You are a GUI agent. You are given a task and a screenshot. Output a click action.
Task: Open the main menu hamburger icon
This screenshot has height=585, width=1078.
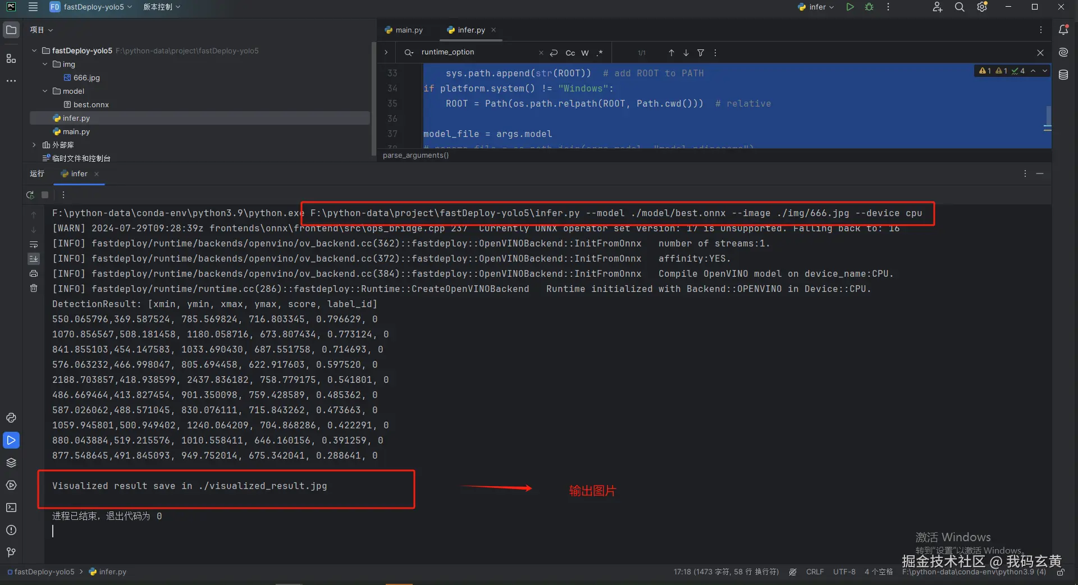(x=33, y=7)
